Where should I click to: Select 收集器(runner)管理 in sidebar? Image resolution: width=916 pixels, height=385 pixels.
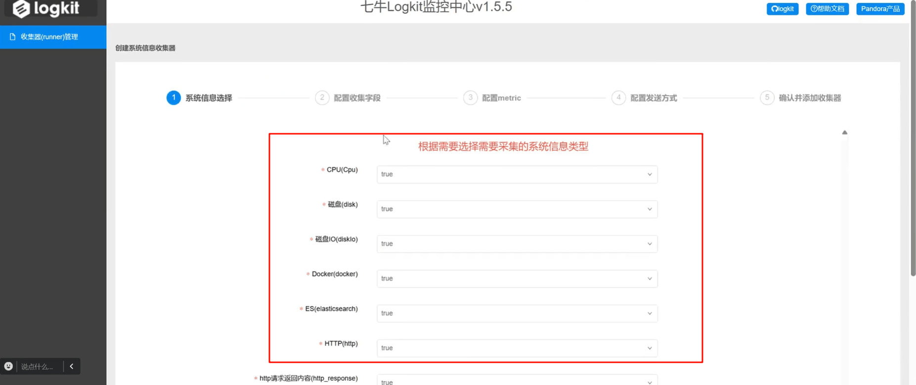[53, 37]
